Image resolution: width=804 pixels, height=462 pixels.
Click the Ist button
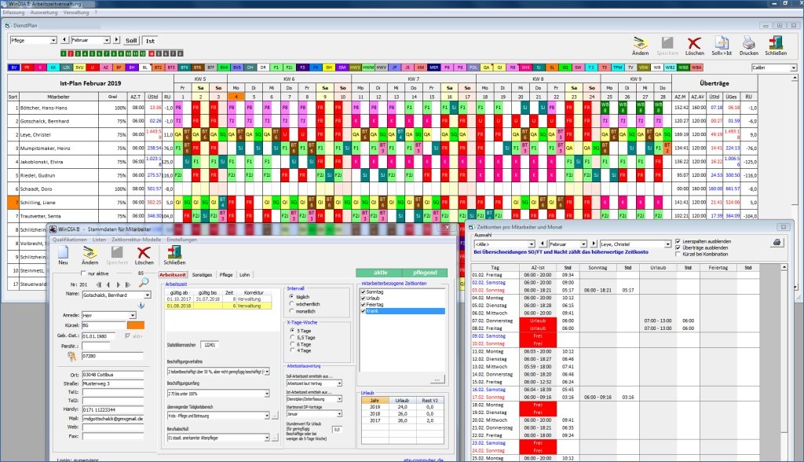150,41
